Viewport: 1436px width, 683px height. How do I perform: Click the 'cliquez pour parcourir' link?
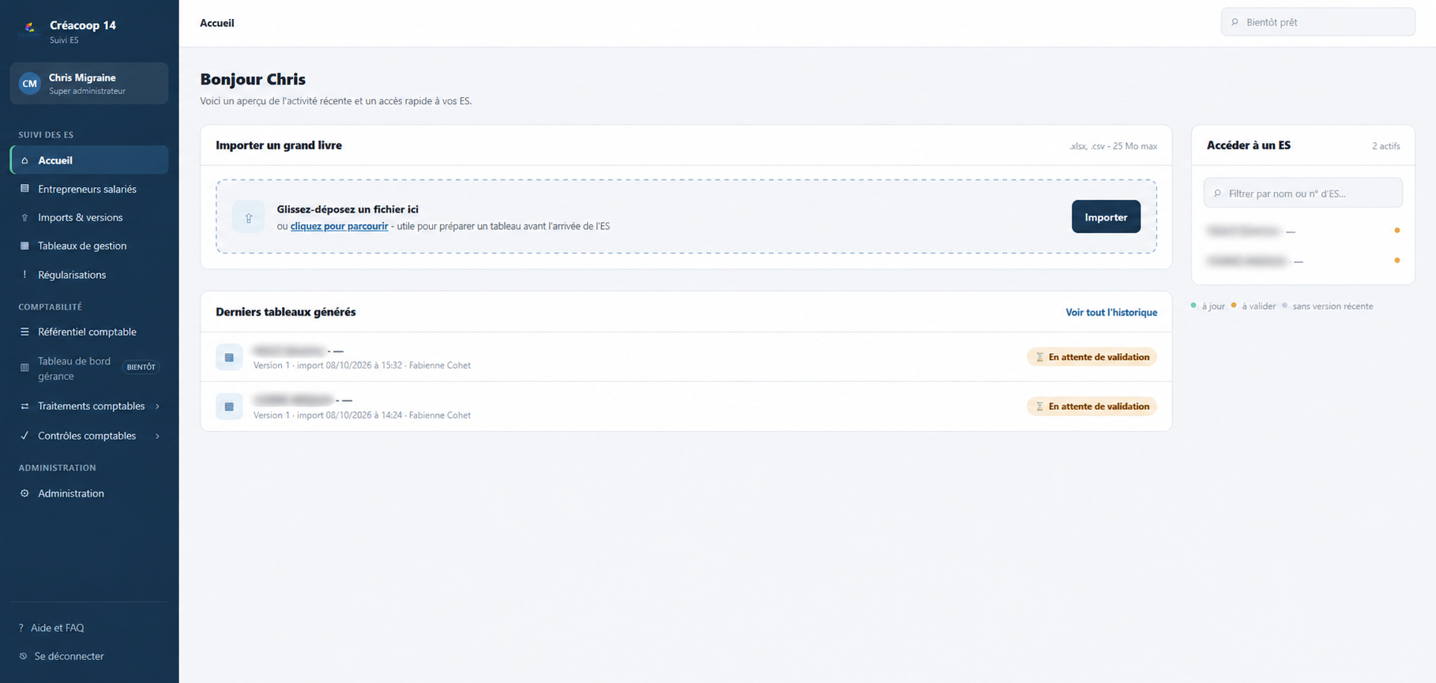click(339, 226)
